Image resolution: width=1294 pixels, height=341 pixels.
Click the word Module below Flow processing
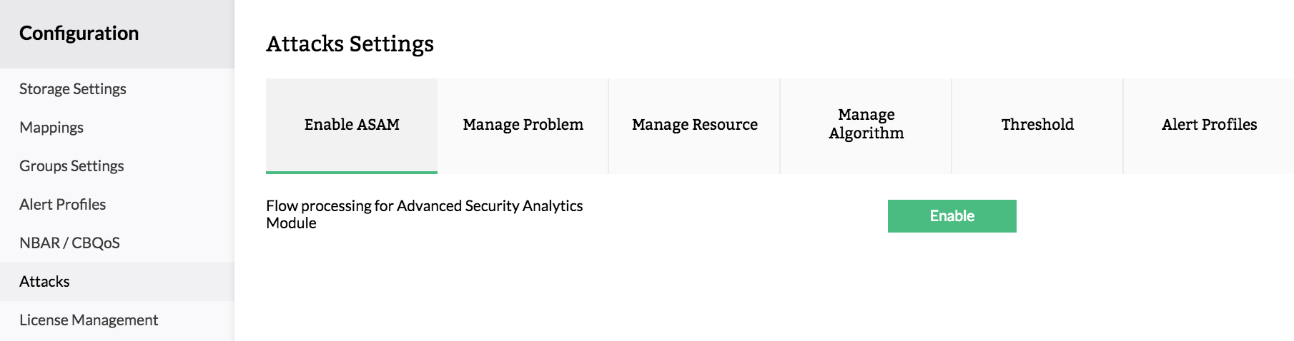(291, 223)
